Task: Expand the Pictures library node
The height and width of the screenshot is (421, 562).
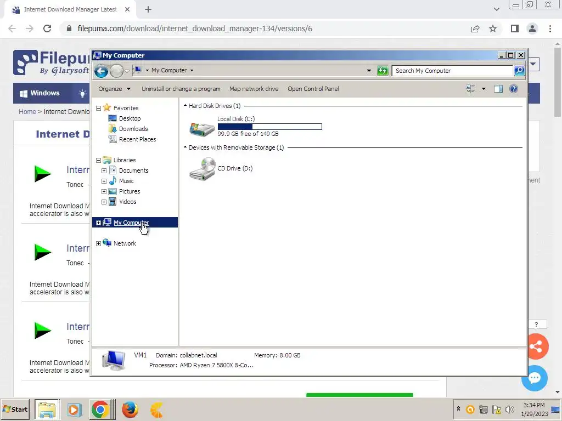Action: pyautogui.click(x=104, y=191)
